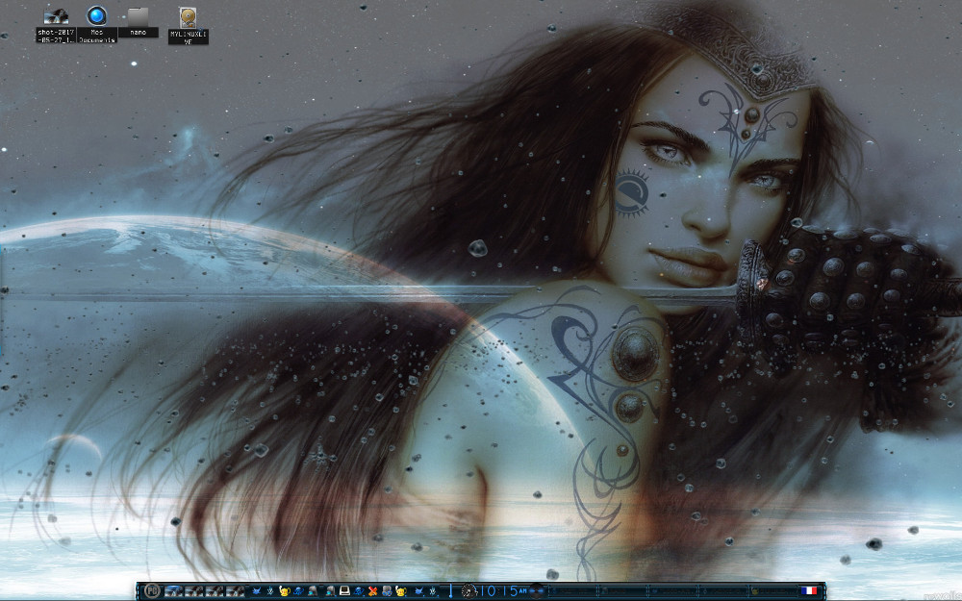Switch to the fourth workspace thumbnail in pager
Image resolution: width=962 pixels, height=601 pixels.
pos(235,591)
